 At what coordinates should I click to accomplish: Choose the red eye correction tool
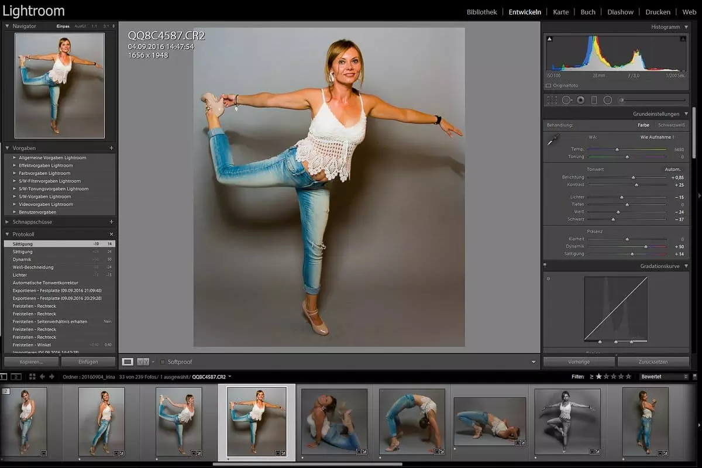click(x=580, y=100)
